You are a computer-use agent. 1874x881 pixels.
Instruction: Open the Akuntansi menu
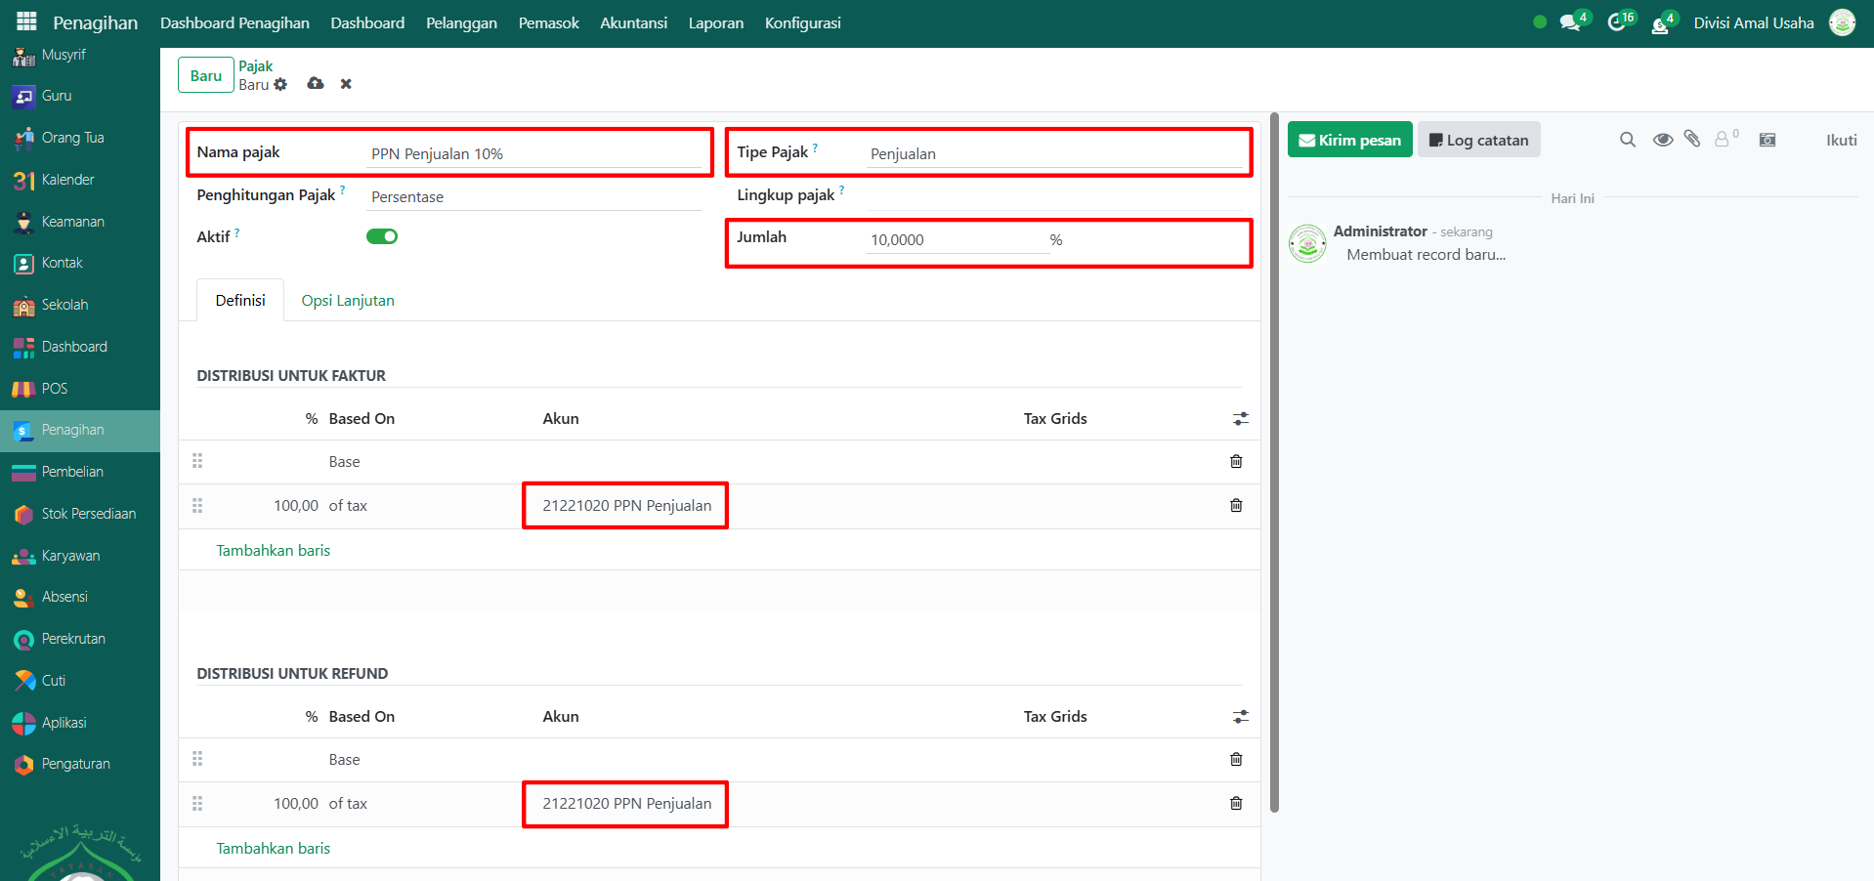[x=633, y=22]
